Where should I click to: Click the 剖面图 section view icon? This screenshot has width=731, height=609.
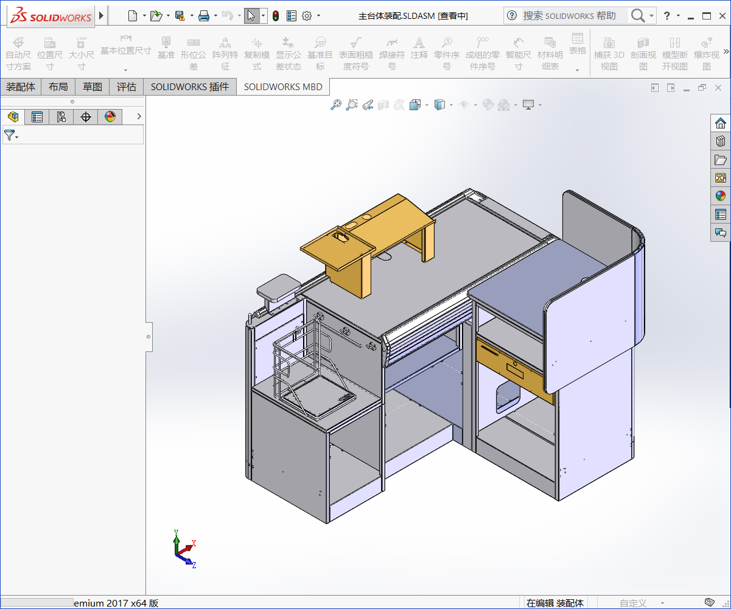tap(643, 53)
